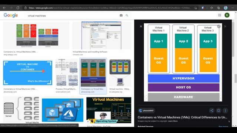Click the results page scrollbar

point(236,78)
